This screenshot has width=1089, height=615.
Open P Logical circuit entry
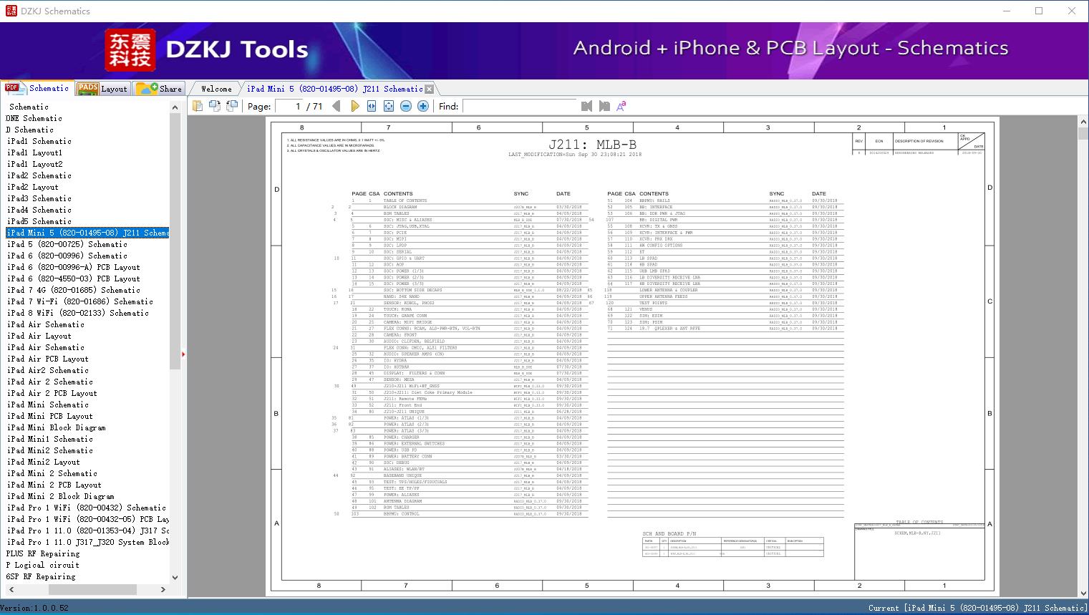(43, 565)
